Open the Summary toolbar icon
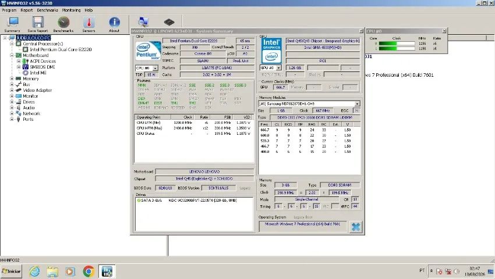Viewport: 495px width, 279px height. (12, 24)
